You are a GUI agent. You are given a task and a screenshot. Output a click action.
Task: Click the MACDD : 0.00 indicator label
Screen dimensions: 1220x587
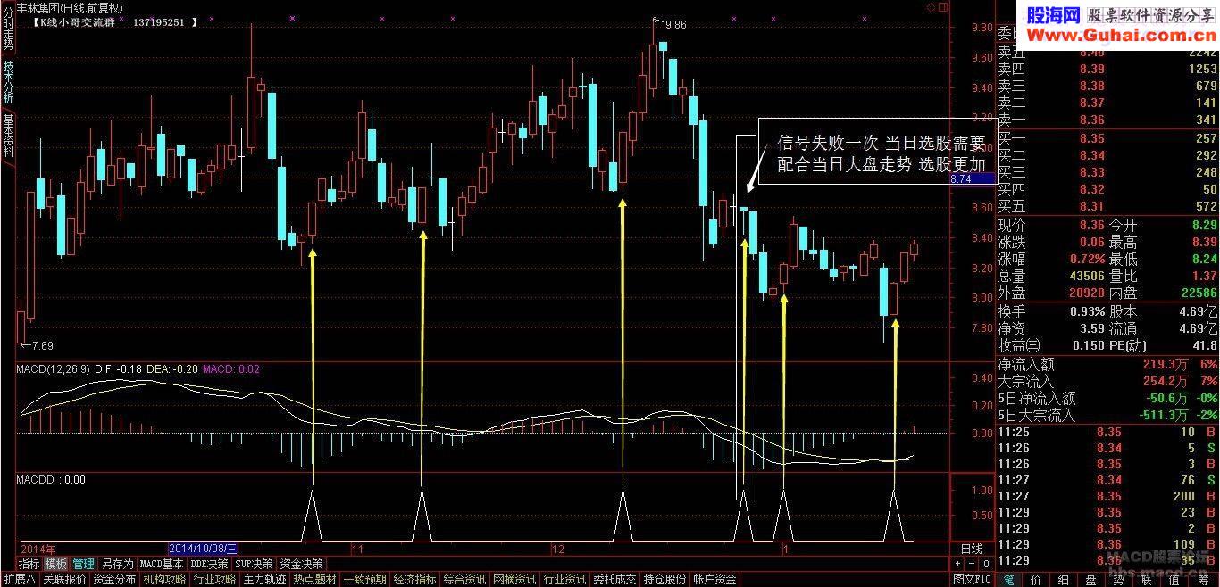[51, 479]
